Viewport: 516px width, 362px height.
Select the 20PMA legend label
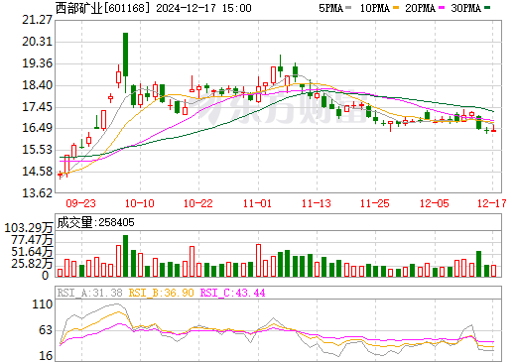click(x=420, y=8)
